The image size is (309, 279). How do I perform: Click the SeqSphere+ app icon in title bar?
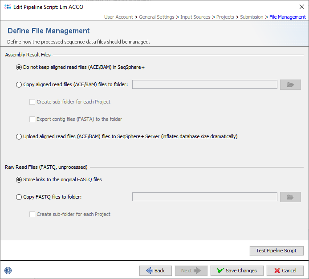coord(8,7)
